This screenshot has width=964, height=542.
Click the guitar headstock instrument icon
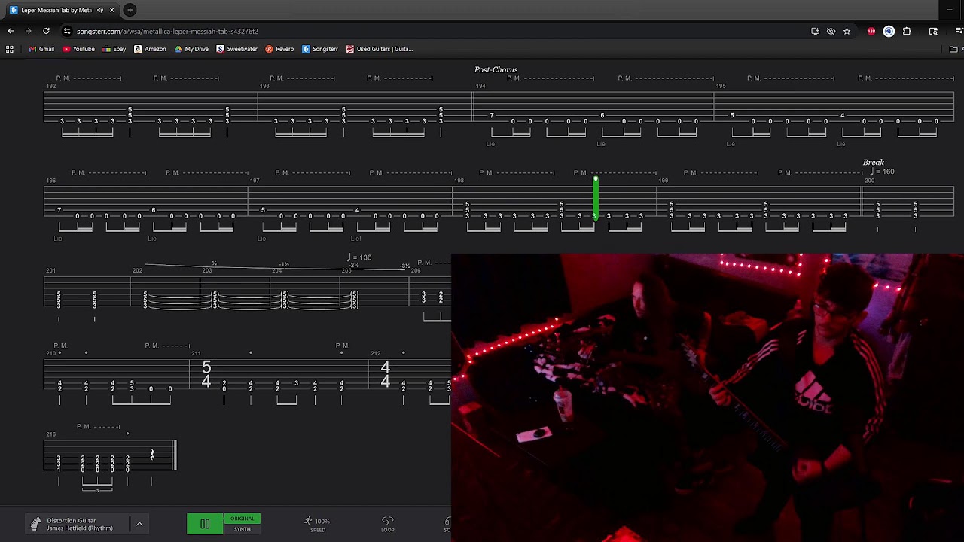tap(35, 524)
